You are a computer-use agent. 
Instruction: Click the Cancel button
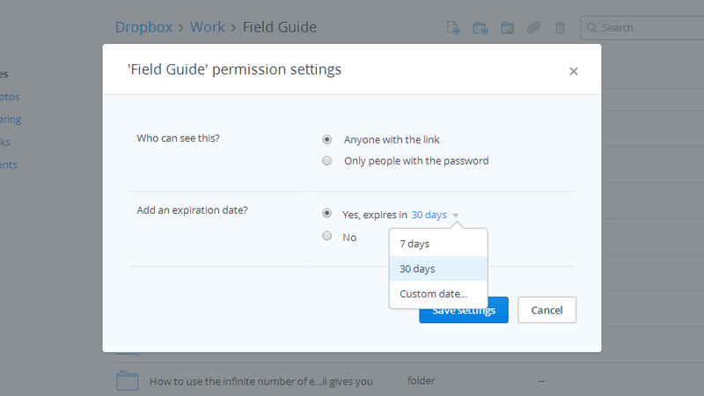[x=546, y=311]
